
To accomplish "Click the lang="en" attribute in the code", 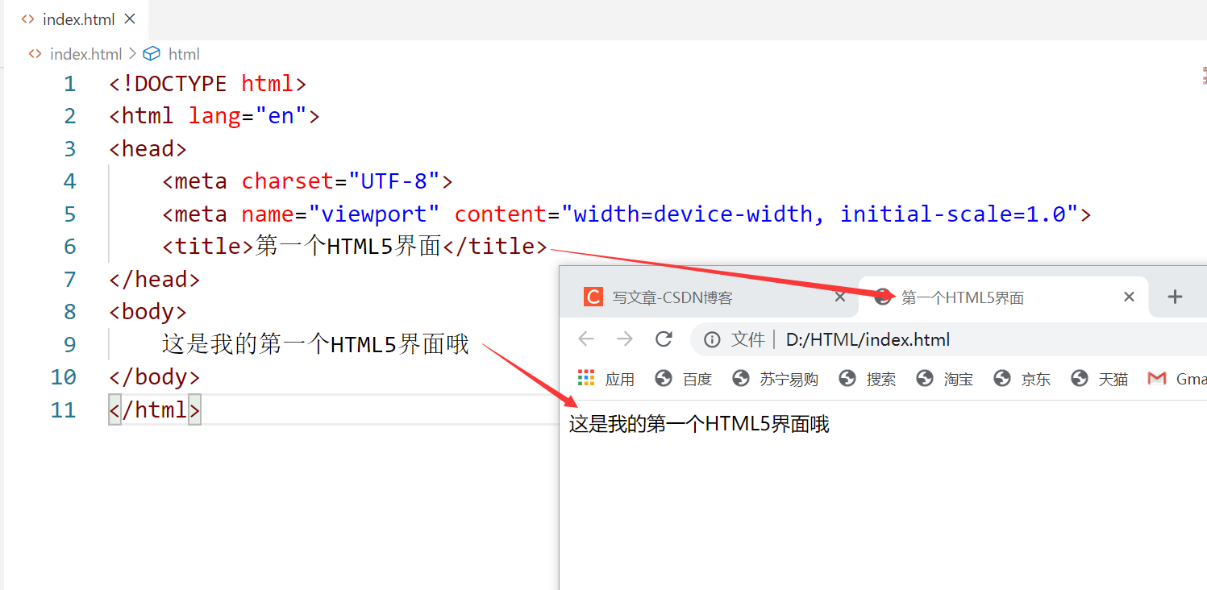I will [248, 116].
